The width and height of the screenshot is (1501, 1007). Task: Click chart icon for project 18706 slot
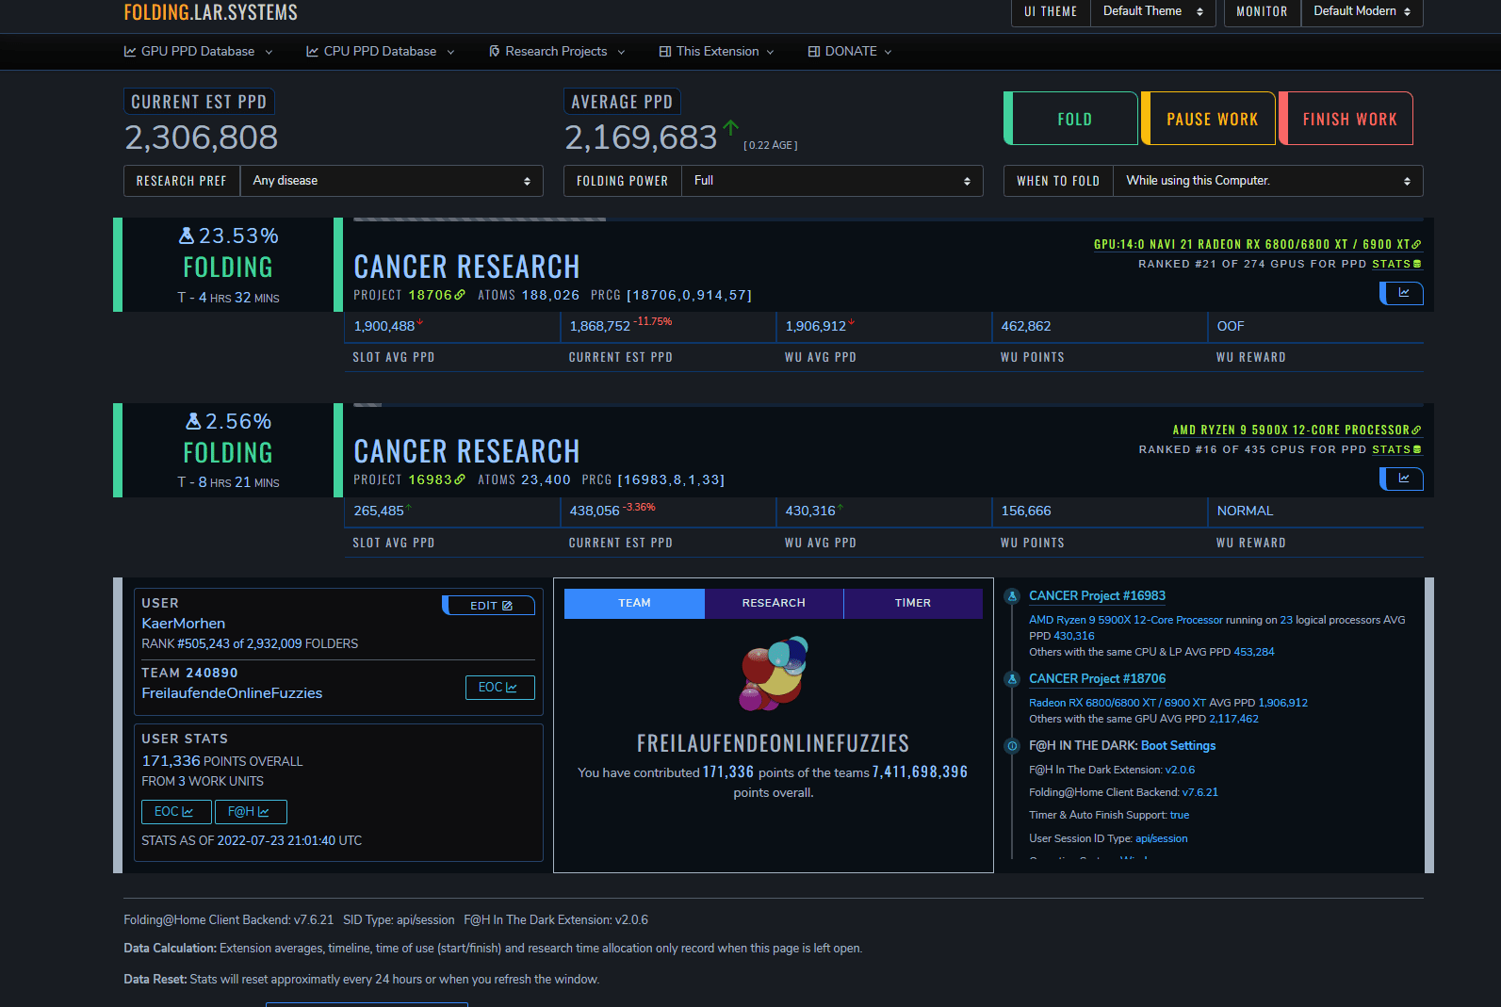1402,293
